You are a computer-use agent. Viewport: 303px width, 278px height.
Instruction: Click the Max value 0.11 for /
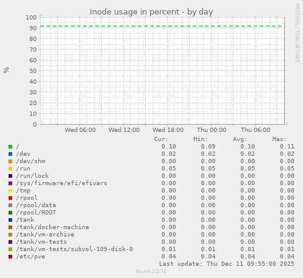[287, 147]
